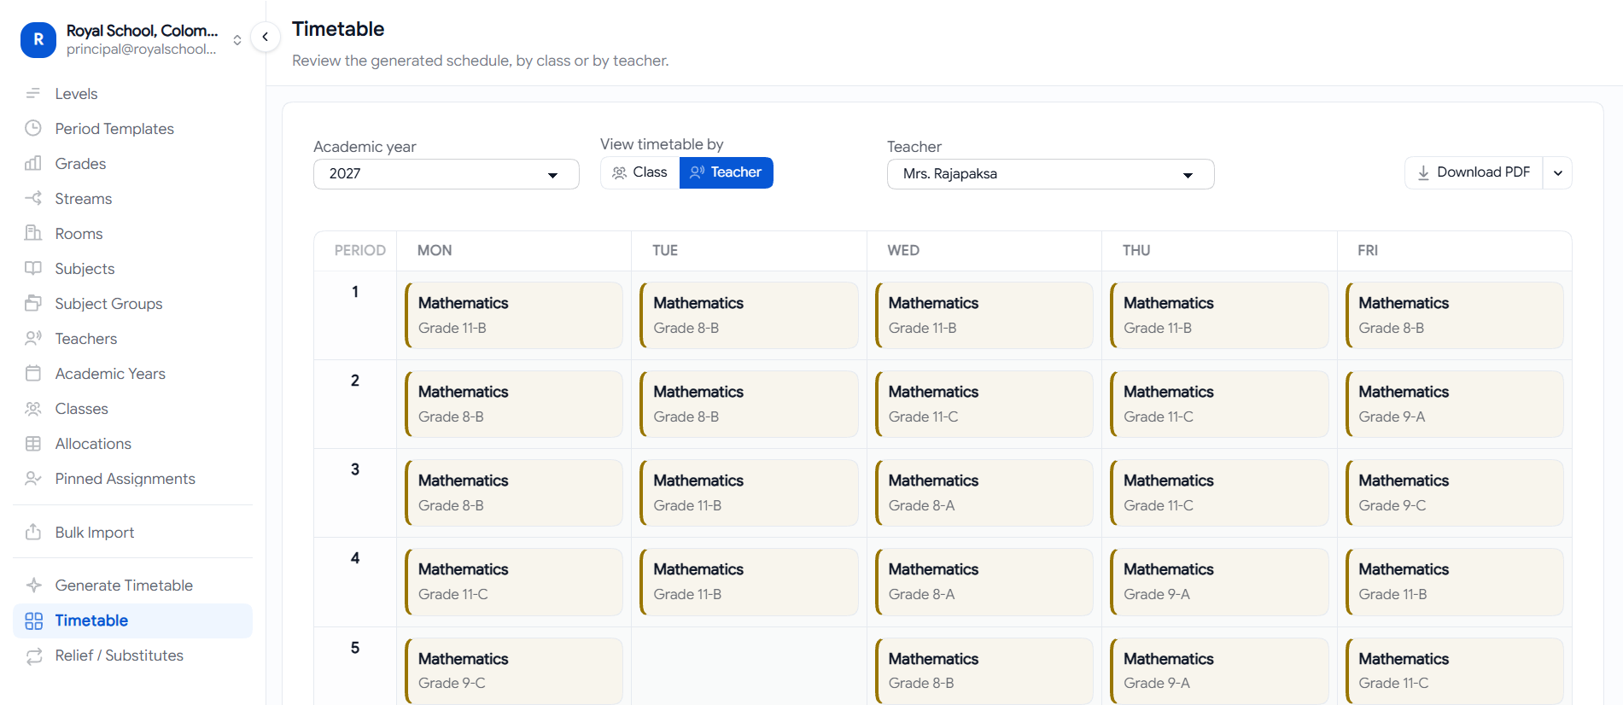Navigate to Relief / Substitutes
The width and height of the screenshot is (1623, 705).
click(x=132, y=655)
